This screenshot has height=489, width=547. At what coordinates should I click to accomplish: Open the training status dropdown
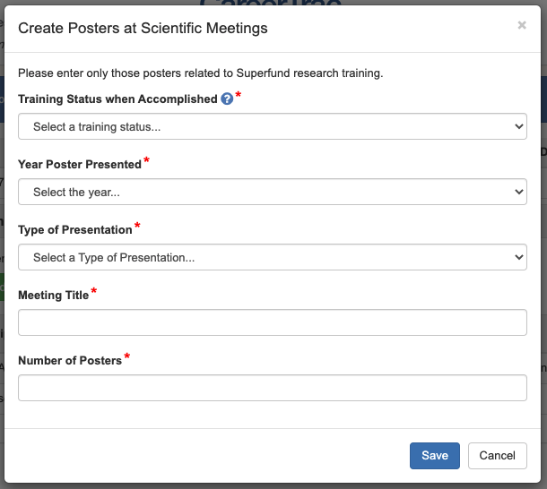(272, 127)
